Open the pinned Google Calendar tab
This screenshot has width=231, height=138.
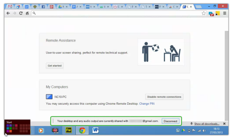(x=27, y=7)
